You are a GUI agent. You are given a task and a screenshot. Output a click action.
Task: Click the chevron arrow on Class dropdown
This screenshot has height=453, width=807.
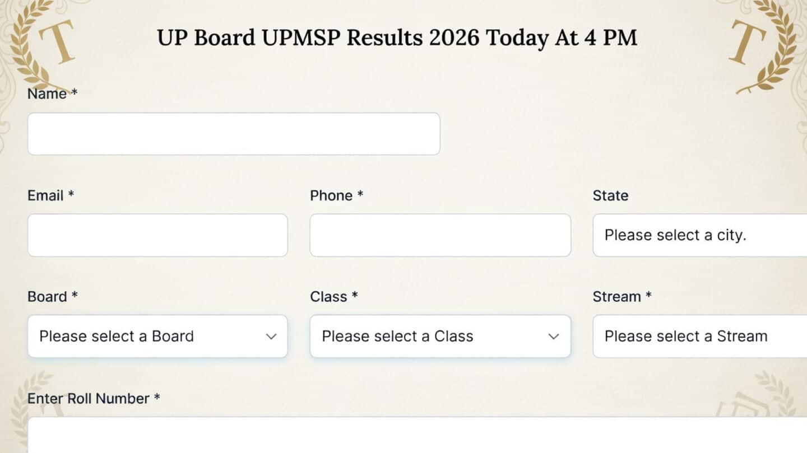tap(554, 337)
